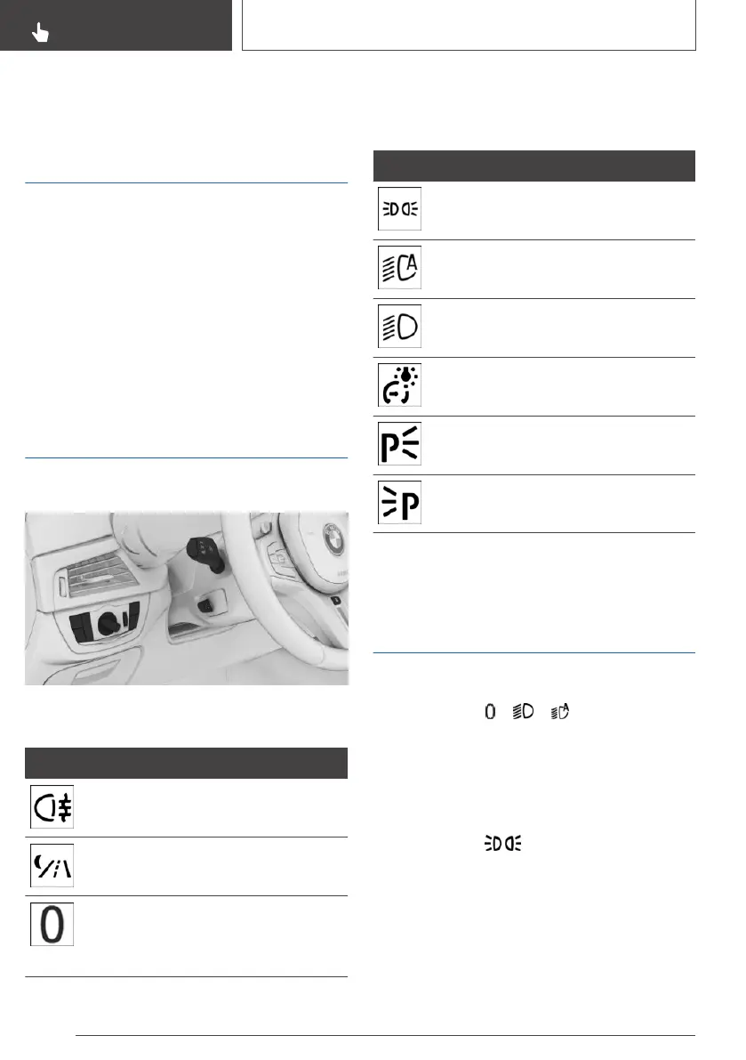Click the side lights icon in table
746x1060 pixels.
click(x=399, y=210)
